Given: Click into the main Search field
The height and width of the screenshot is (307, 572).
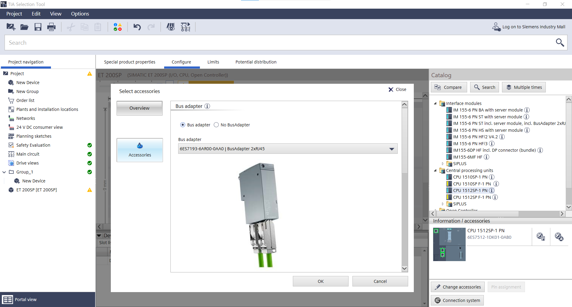Looking at the screenshot, I should tap(279, 43).
